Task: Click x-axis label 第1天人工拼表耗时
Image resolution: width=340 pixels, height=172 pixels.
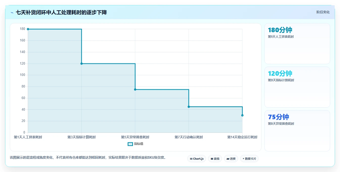Action: (28, 137)
